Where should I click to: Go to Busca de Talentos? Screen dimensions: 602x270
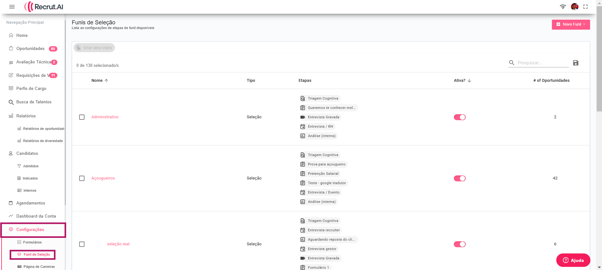tap(34, 102)
